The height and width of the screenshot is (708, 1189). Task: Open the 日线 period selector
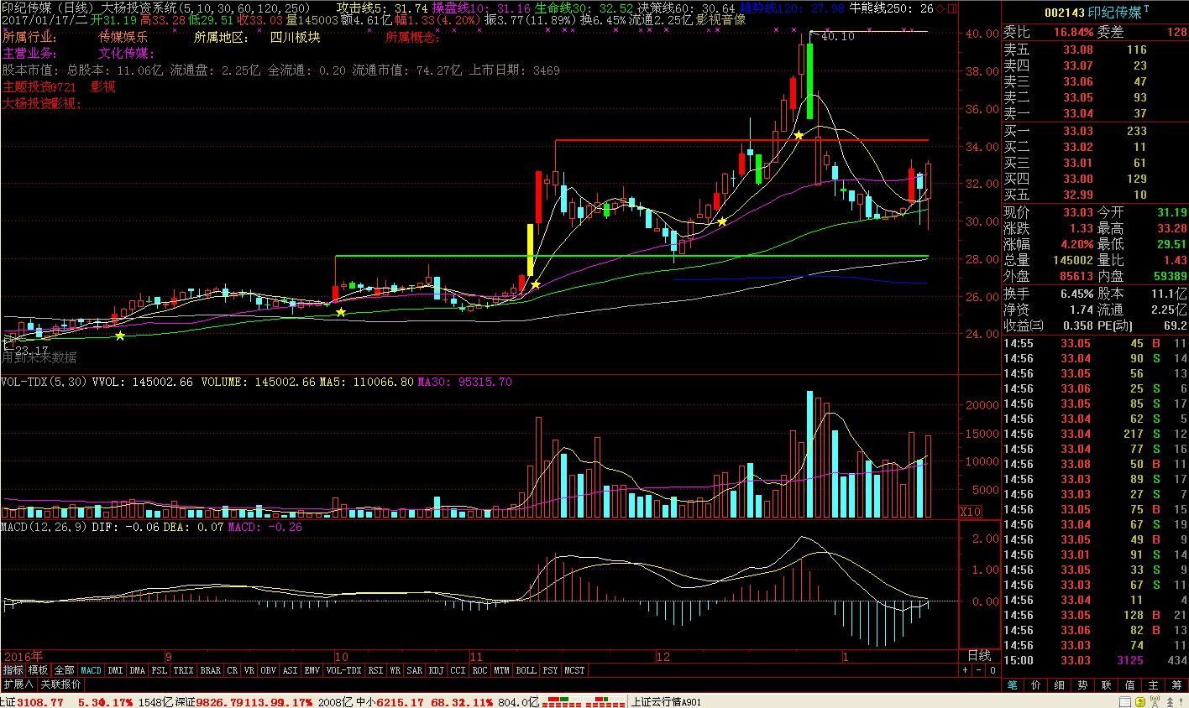click(978, 655)
